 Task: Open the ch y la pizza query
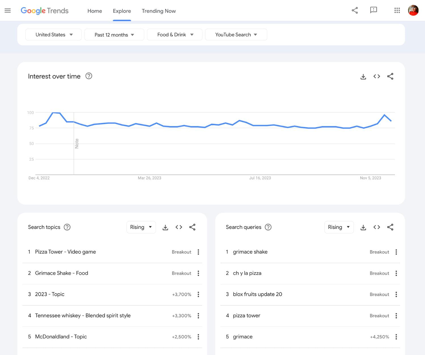pos(247,273)
